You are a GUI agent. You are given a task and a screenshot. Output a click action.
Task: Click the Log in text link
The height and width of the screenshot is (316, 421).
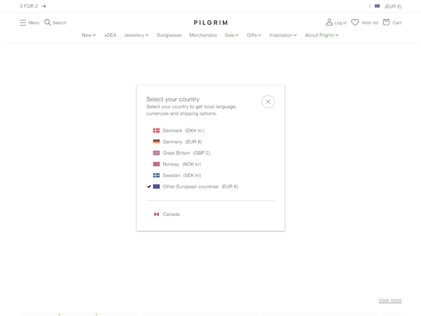pos(341,23)
